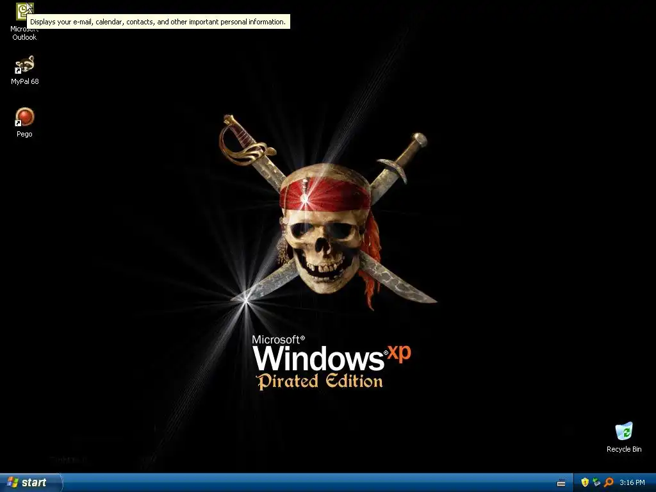Click the "Outlook" icon label text
The width and height of the screenshot is (656, 492).
point(24,37)
